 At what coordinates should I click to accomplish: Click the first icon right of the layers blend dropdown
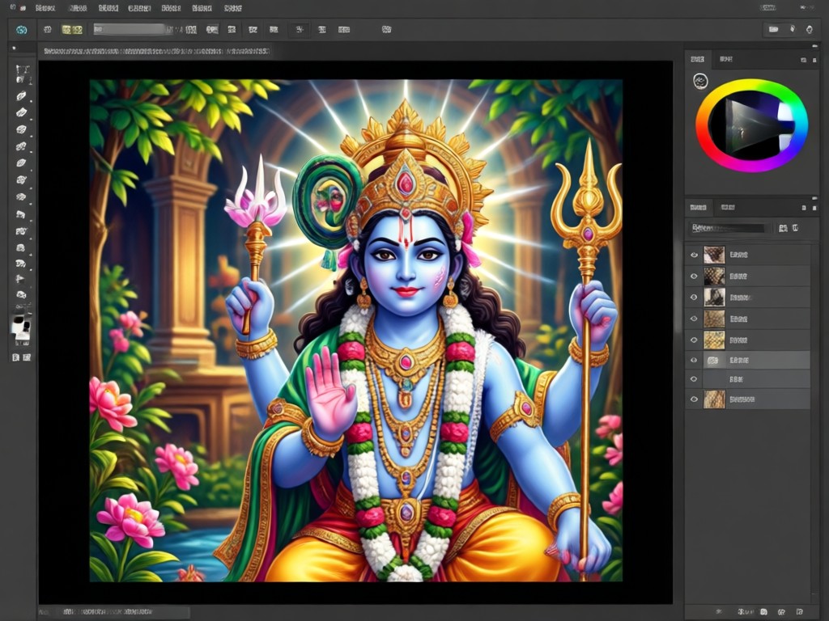point(783,228)
